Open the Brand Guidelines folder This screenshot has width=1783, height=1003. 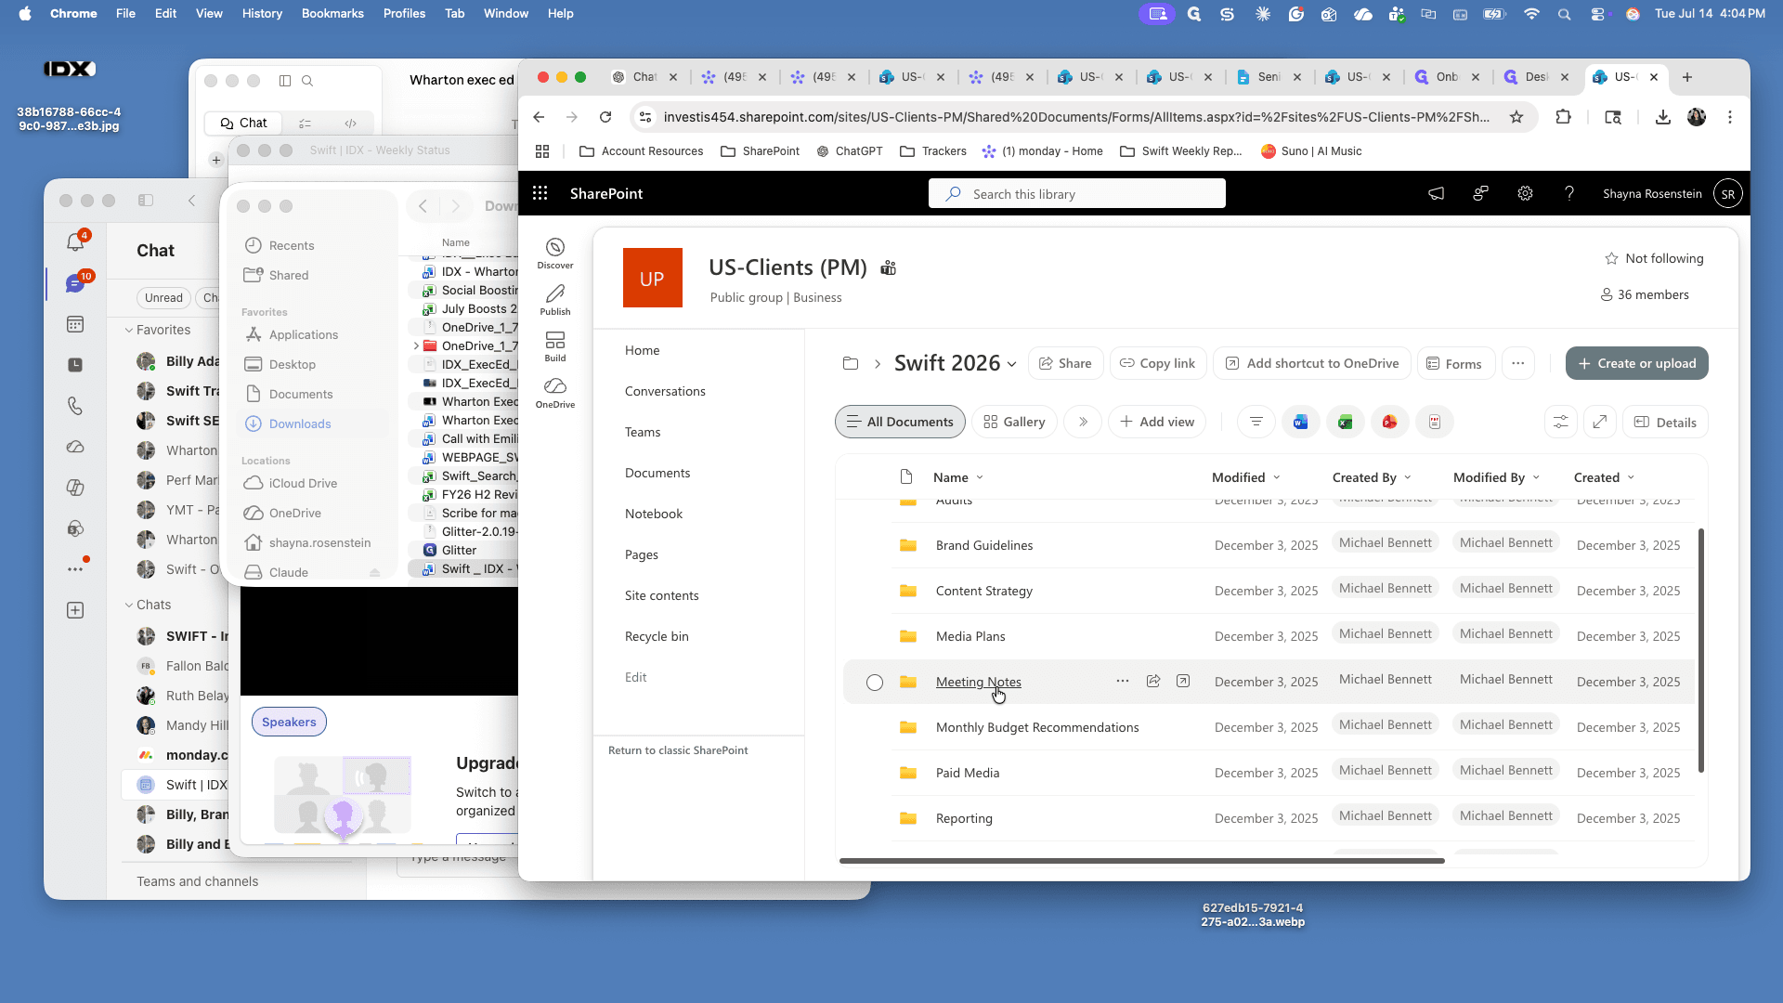coord(983,545)
